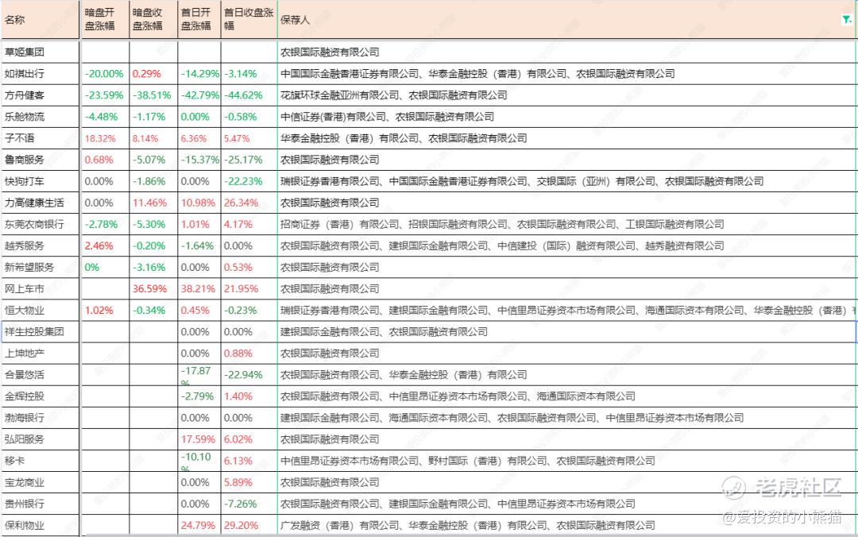Click the 新希望服务 name cell

pos(41,267)
